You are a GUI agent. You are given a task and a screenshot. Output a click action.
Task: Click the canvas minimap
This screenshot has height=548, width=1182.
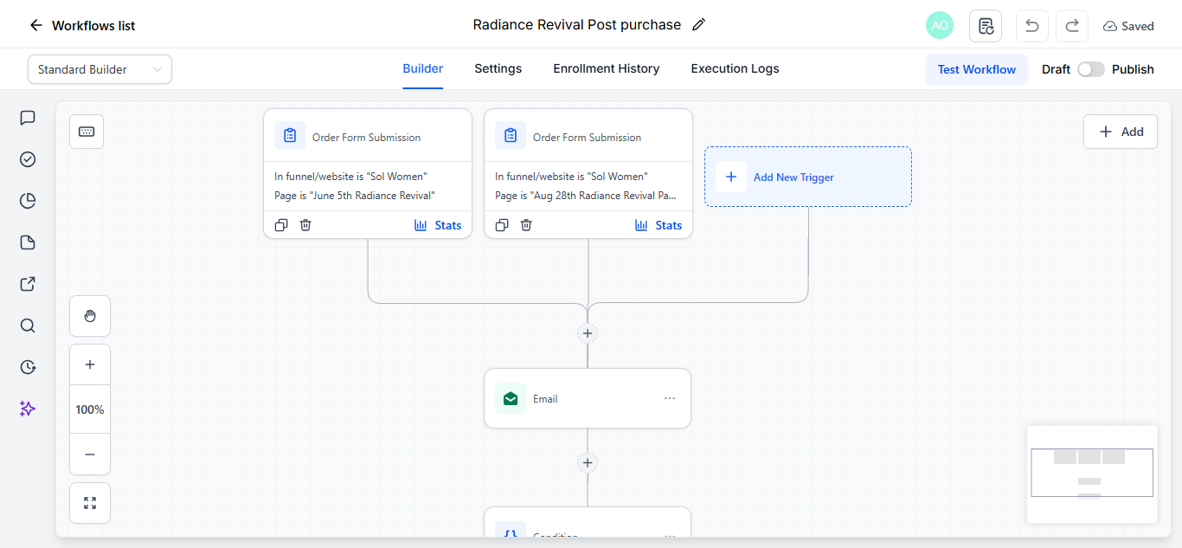[x=1092, y=474]
